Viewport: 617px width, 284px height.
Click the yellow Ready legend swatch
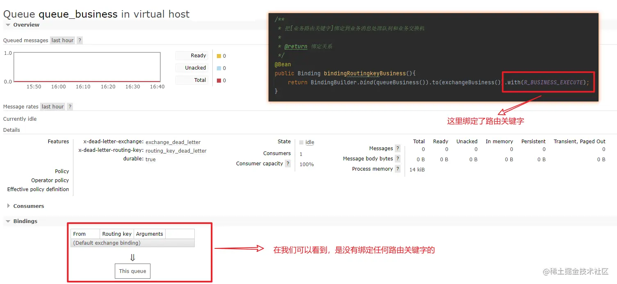219,56
